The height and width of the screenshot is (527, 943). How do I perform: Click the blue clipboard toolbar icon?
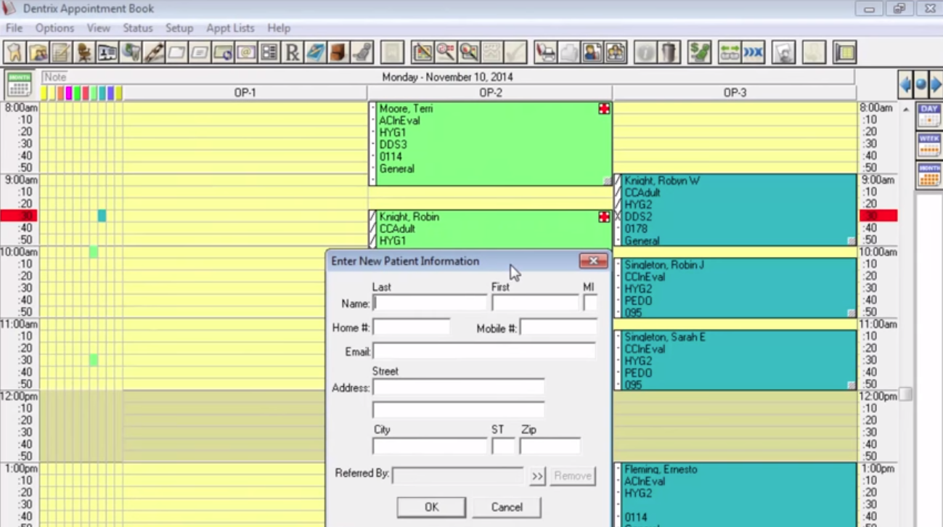tap(316, 52)
